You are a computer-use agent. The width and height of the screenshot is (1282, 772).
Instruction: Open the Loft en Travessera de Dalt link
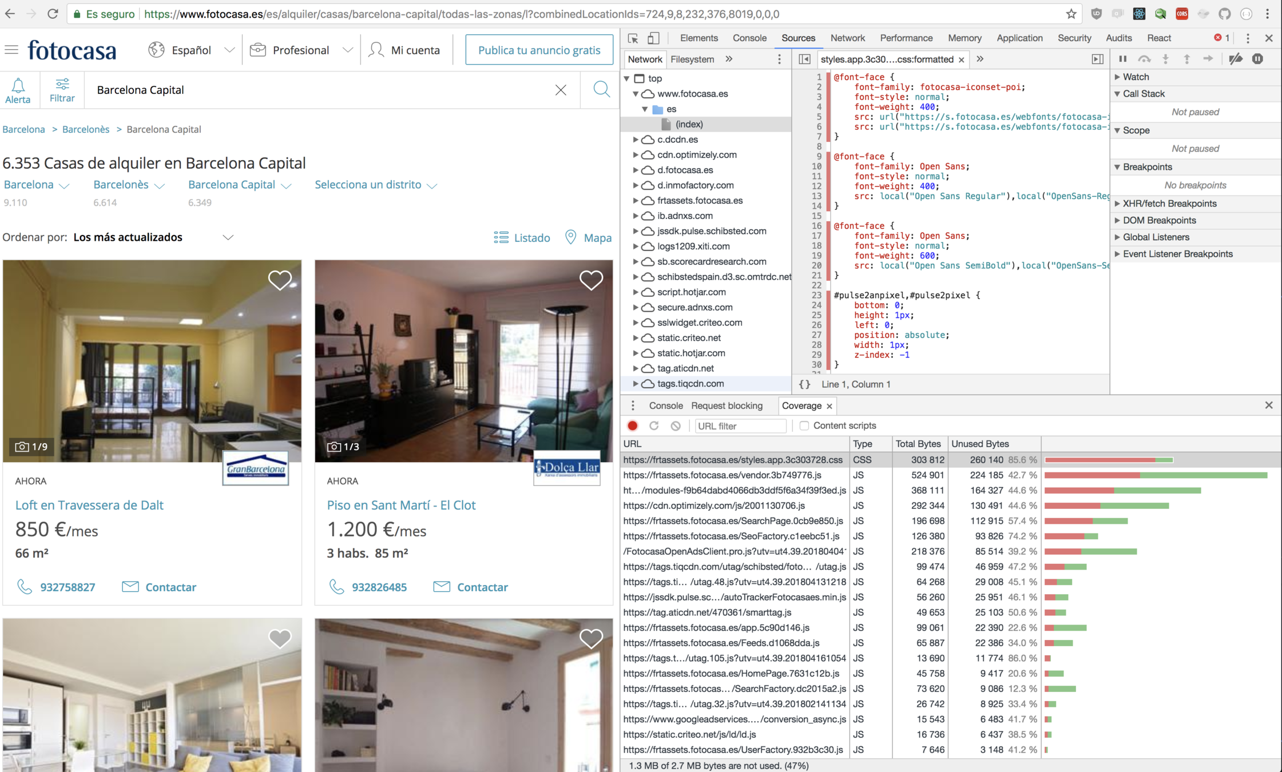click(x=89, y=505)
